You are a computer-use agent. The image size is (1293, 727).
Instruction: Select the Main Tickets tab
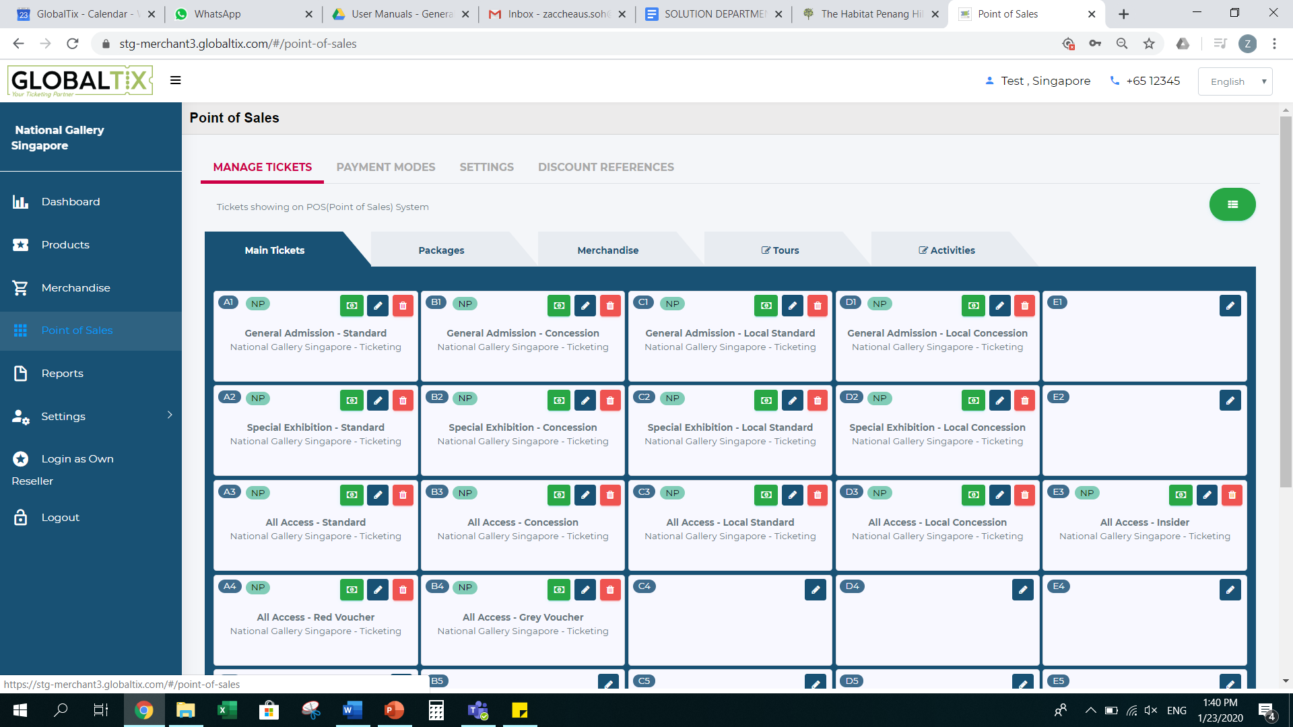click(275, 250)
